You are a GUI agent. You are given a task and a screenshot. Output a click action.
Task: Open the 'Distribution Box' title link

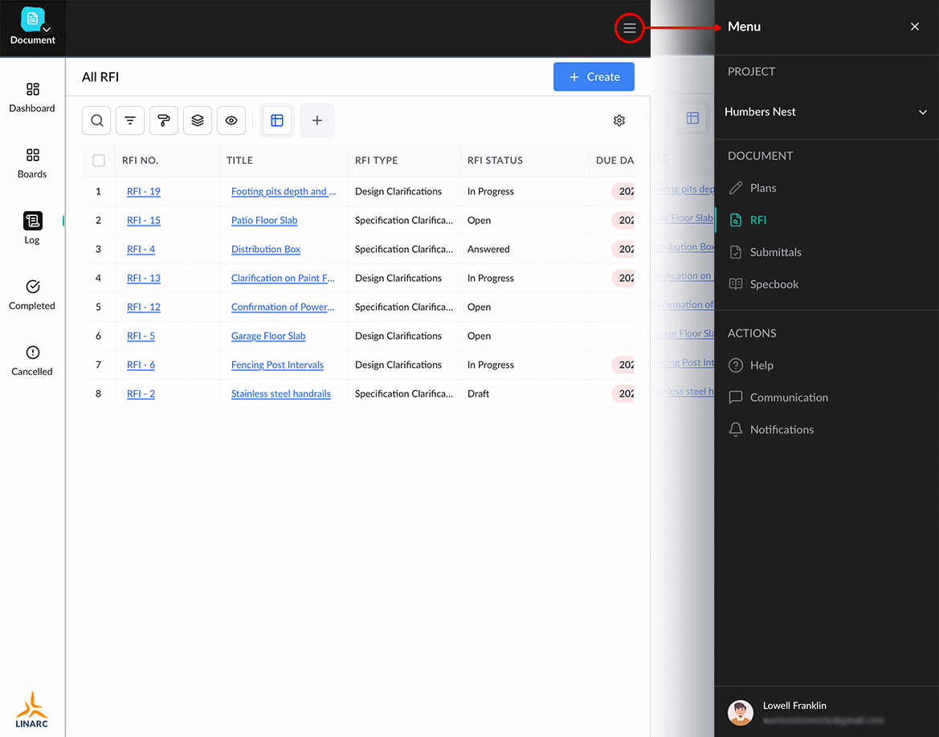(266, 249)
